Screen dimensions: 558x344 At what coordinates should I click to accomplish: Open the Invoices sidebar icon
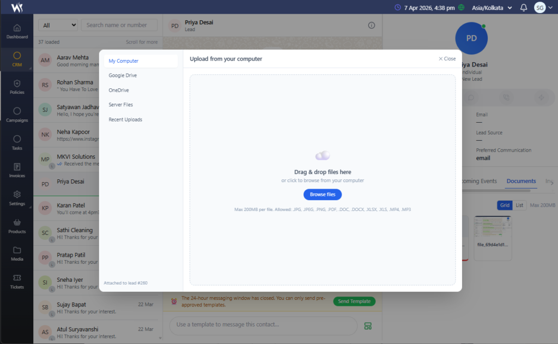pyautogui.click(x=17, y=171)
